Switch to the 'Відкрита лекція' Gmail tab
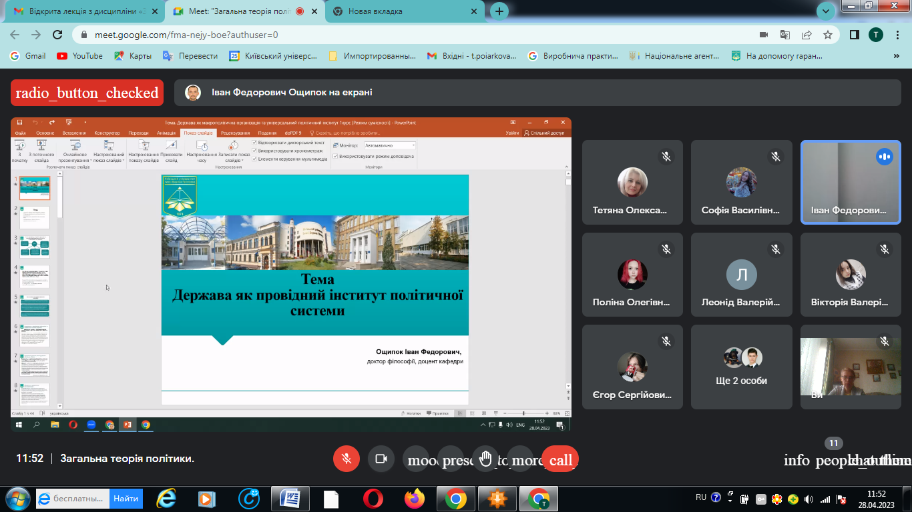The height and width of the screenshot is (512, 912). pyautogui.click(x=80, y=11)
